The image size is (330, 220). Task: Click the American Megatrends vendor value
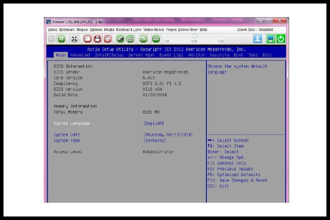165,72
